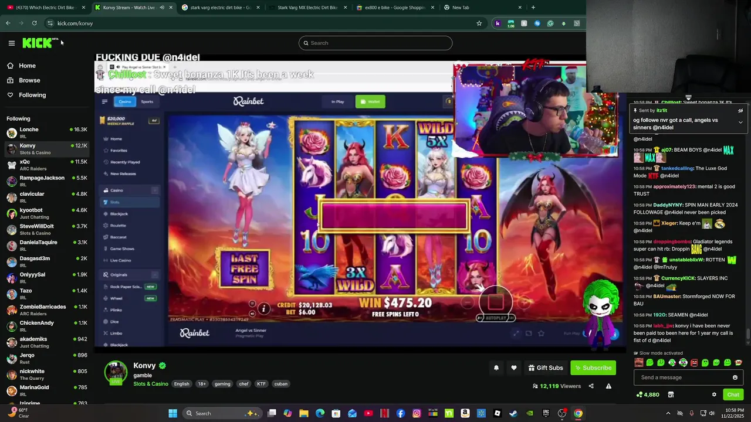This screenshot has height=422, width=751.
Task: Click the chat scrollbar
Action: 747,335
